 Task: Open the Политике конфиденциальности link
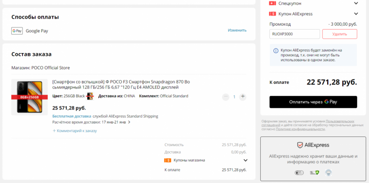point(300,129)
